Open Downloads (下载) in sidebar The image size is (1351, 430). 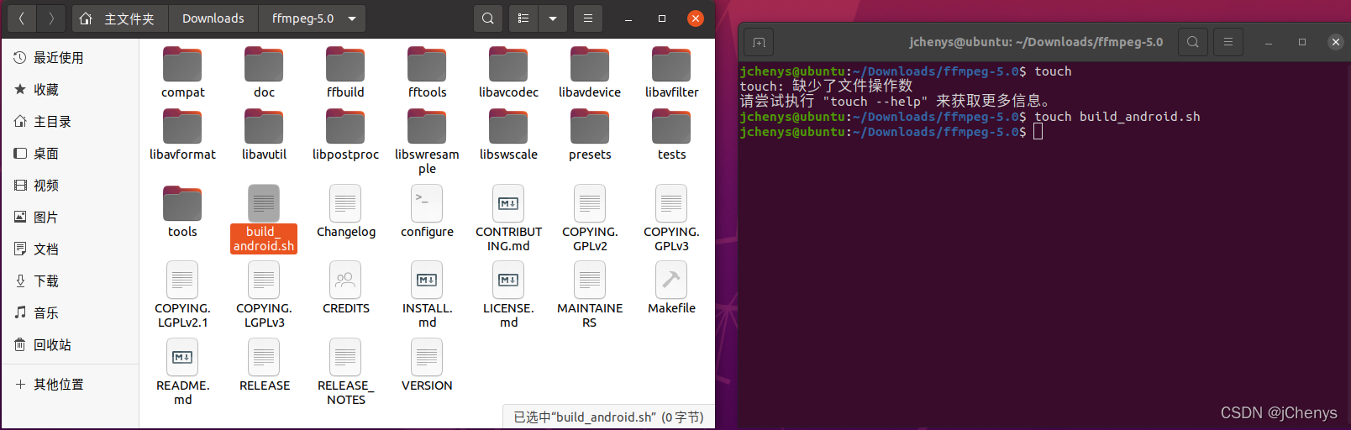pyautogui.click(x=71, y=281)
